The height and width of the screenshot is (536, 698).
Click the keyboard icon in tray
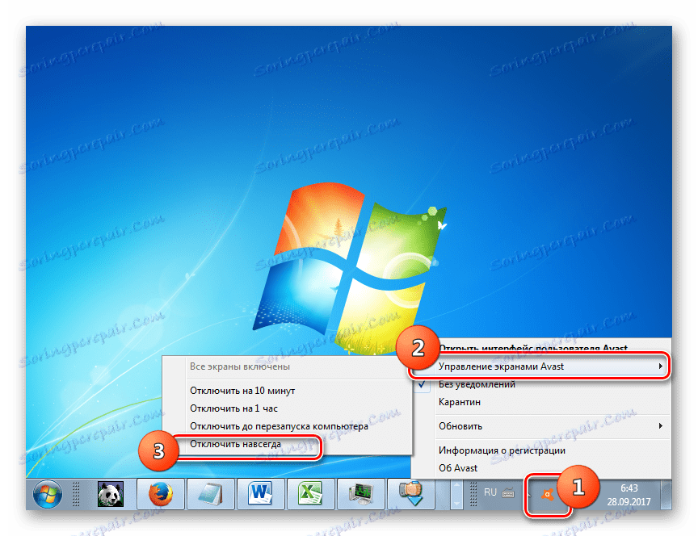coord(508,493)
